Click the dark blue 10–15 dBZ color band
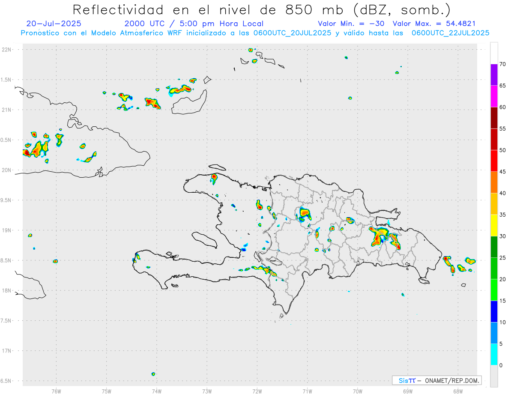Screen dimensions: 514x397 pos(494,311)
